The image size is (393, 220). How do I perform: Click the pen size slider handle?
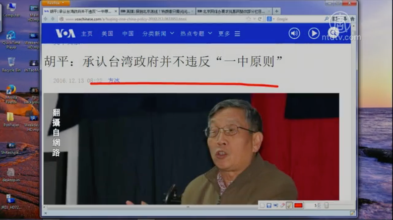point(326,205)
